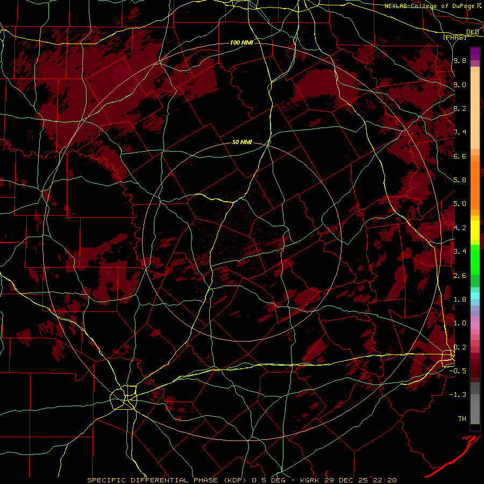Click the DKD product label
484x484 pixels.
pos(473,32)
